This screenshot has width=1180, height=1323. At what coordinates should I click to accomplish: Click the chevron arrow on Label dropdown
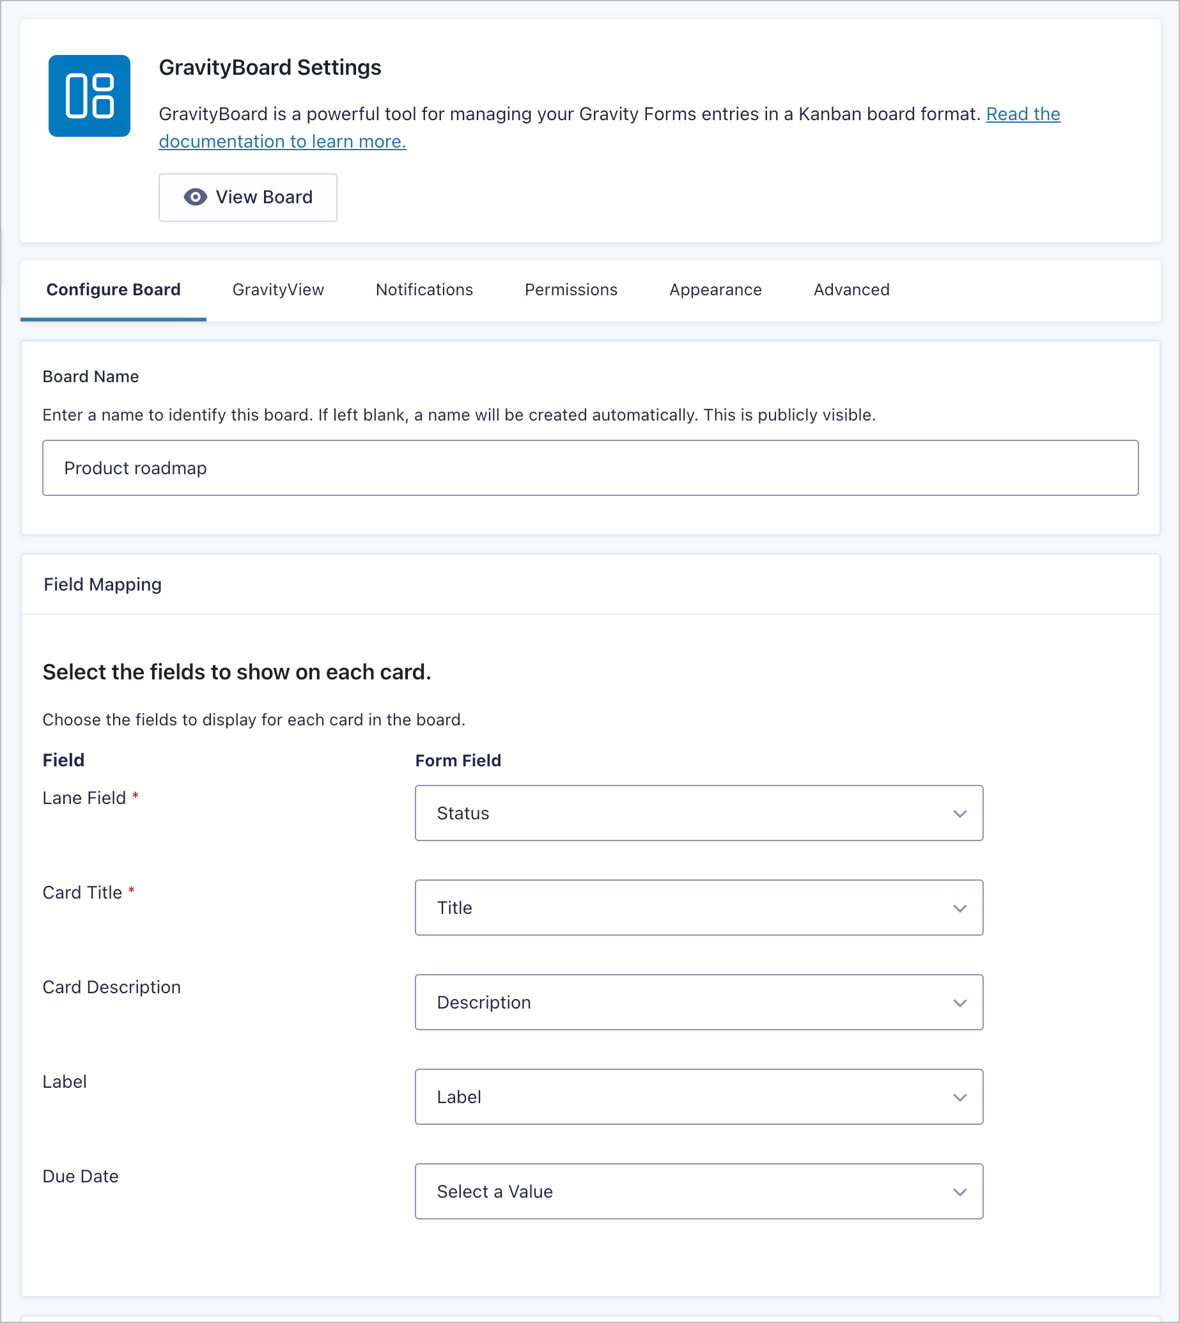coord(959,1097)
